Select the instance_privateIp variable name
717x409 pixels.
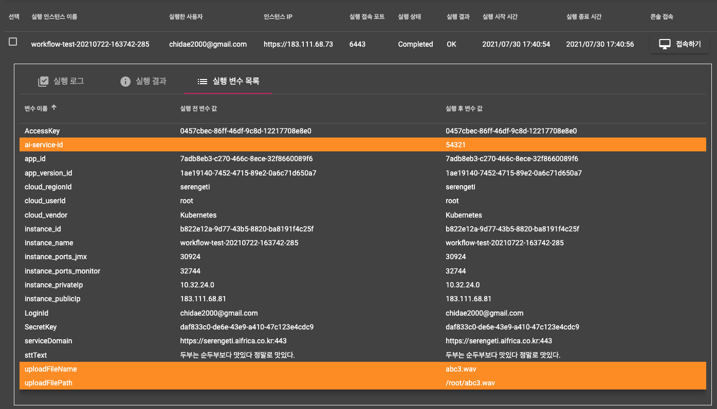click(54, 285)
